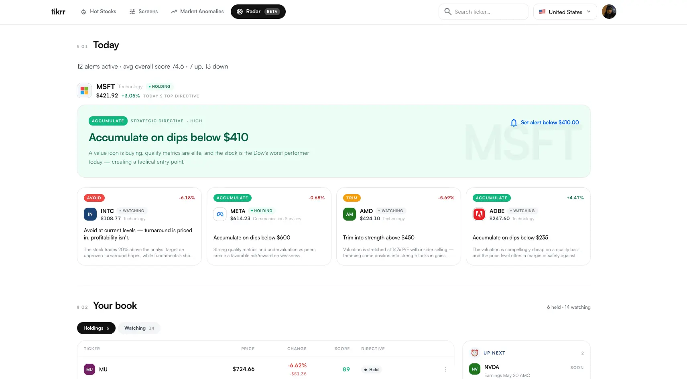The image size is (687, 379).
Task: Switch to the Holdings tab
Action: point(96,328)
